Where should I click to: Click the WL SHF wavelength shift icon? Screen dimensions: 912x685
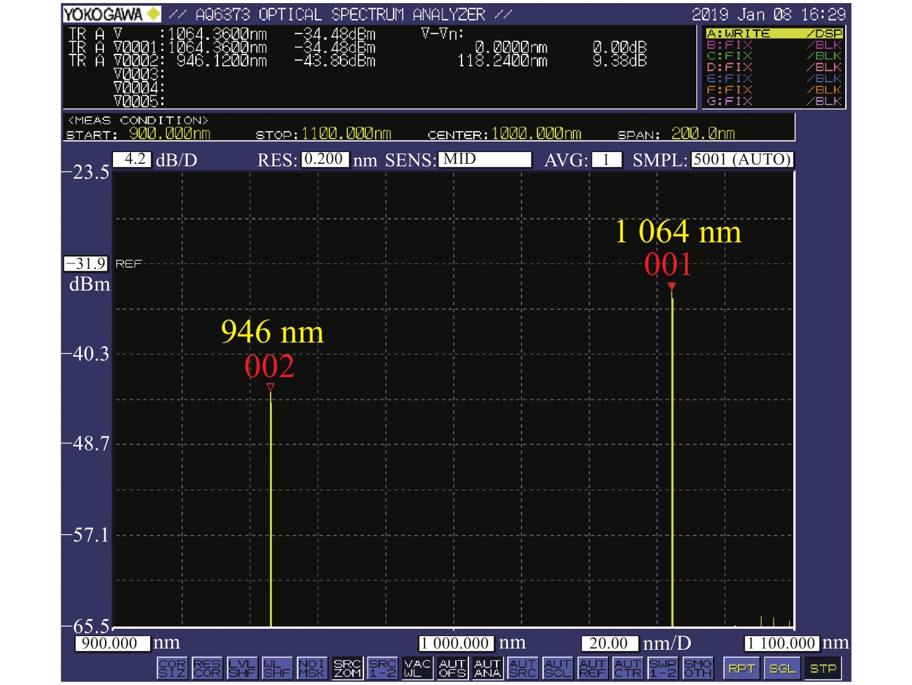tap(277, 668)
